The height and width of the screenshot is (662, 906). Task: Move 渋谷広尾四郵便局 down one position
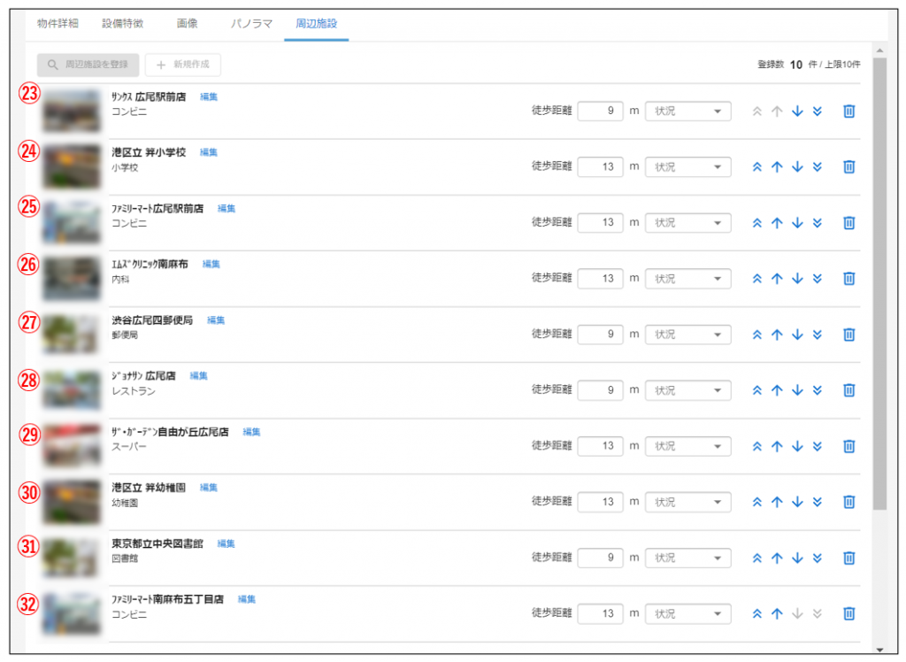[797, 335]
